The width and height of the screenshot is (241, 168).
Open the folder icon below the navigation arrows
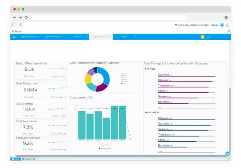point(14,25)
